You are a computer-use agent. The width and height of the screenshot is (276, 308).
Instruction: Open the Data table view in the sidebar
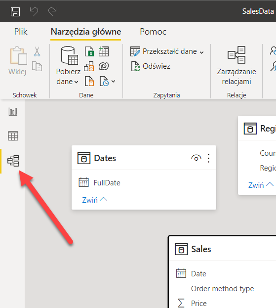click(13, 136)
